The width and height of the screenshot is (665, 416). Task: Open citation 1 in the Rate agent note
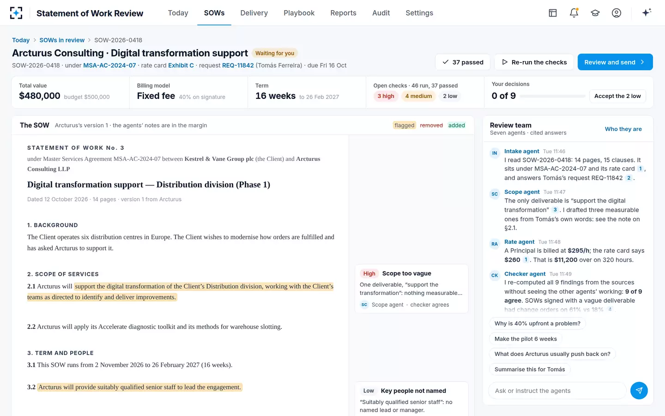tap(526, 260)
